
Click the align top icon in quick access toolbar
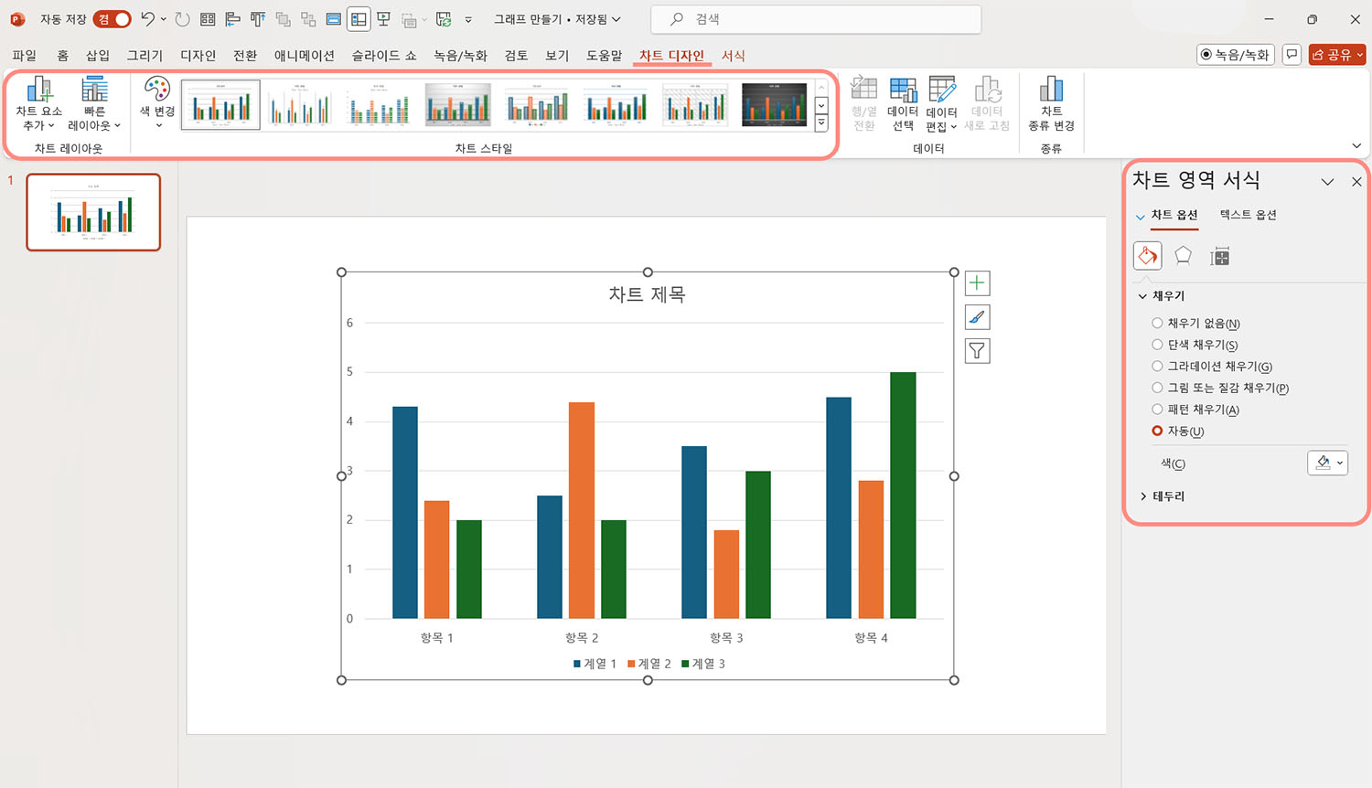pyautogui.click(x=258, y=18)
